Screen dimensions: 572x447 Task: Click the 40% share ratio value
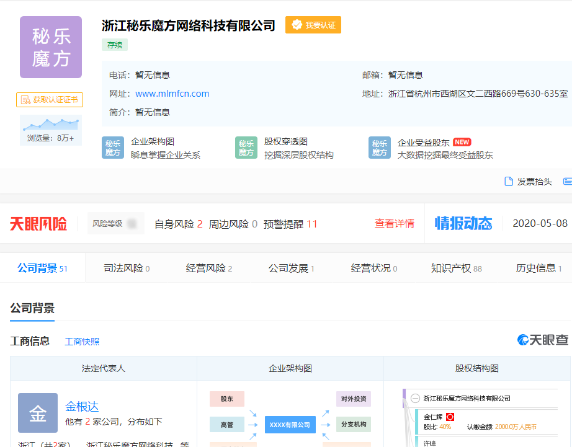tap(445, 427)
